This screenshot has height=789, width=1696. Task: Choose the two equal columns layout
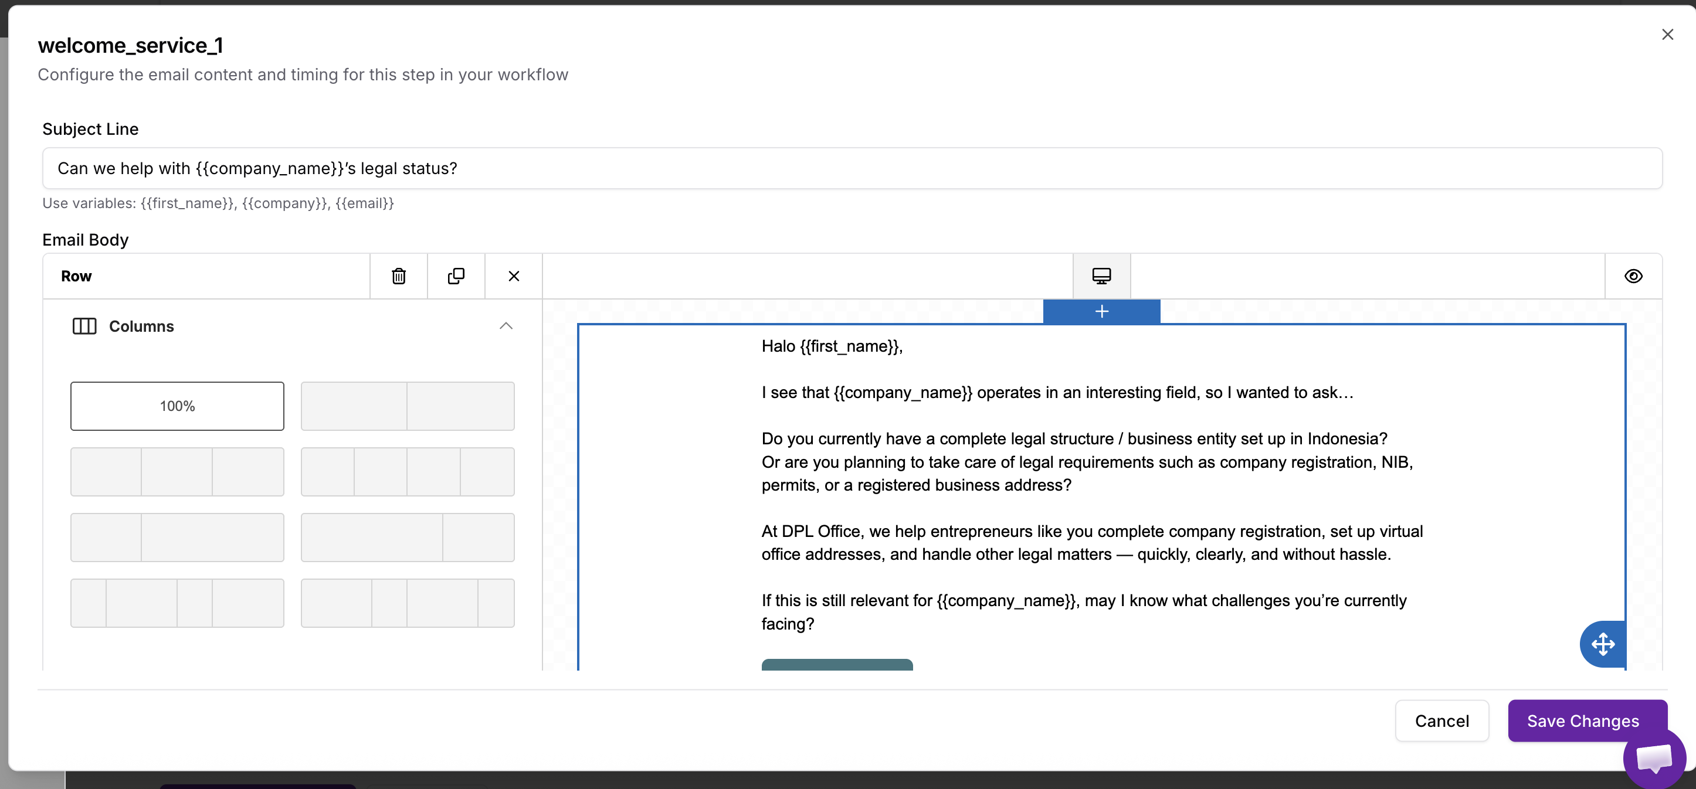[x=408, y=406]
